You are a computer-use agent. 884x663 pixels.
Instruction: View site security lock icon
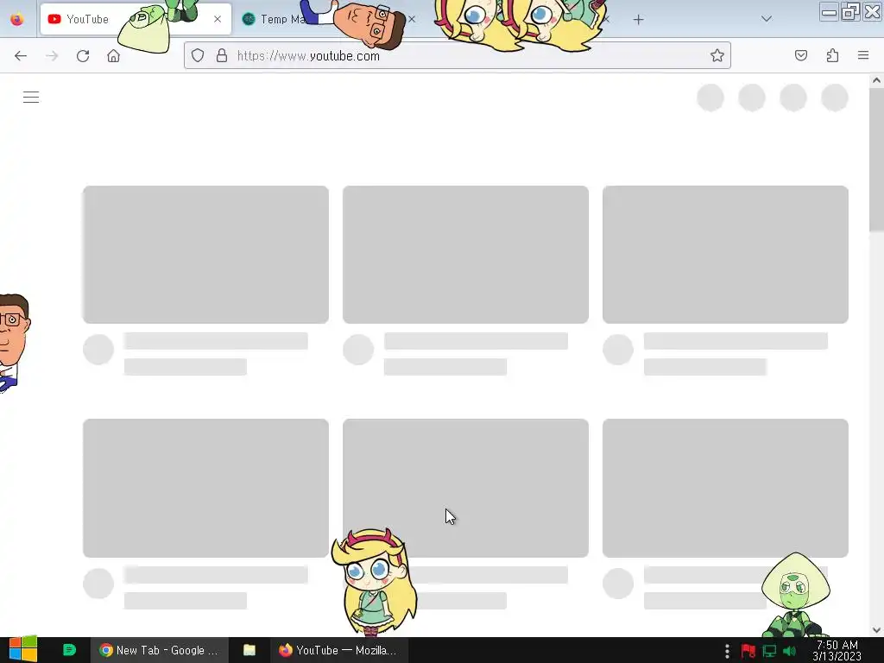coord(222,55)
